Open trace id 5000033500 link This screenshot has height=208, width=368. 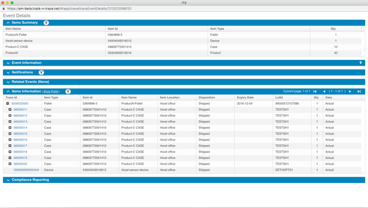20,103
